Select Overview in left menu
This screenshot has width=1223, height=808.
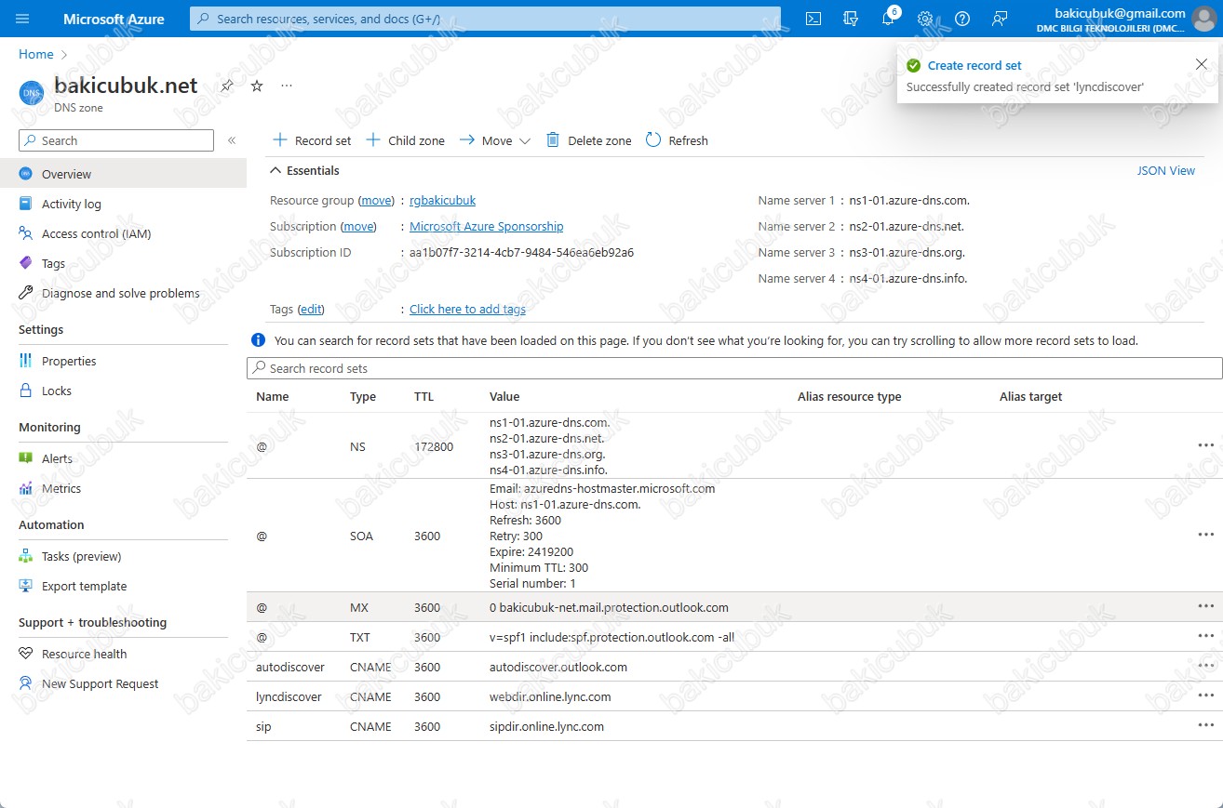[x=123, y=174]
